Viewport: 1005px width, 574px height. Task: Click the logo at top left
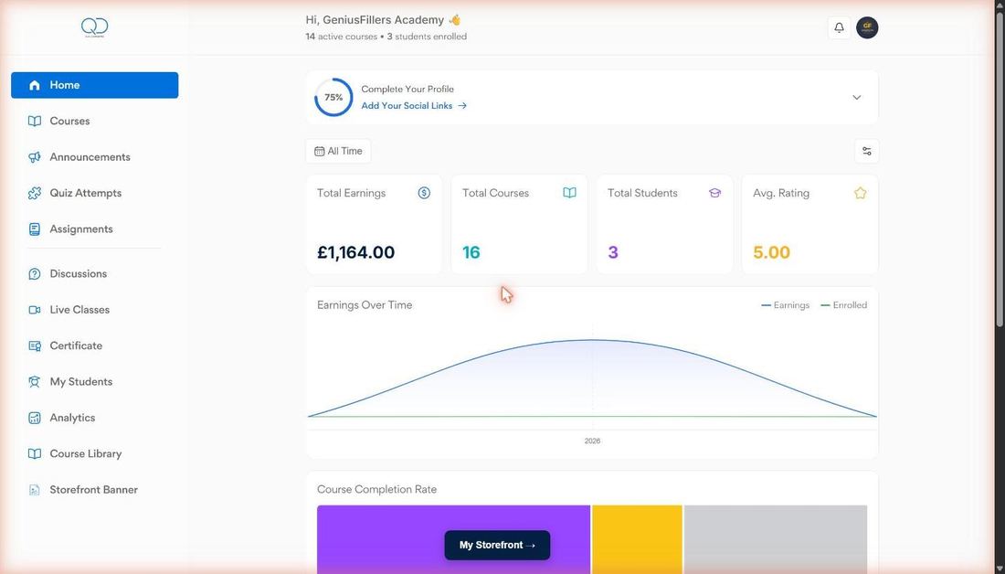pyautogui.click(x=95, y=27)
